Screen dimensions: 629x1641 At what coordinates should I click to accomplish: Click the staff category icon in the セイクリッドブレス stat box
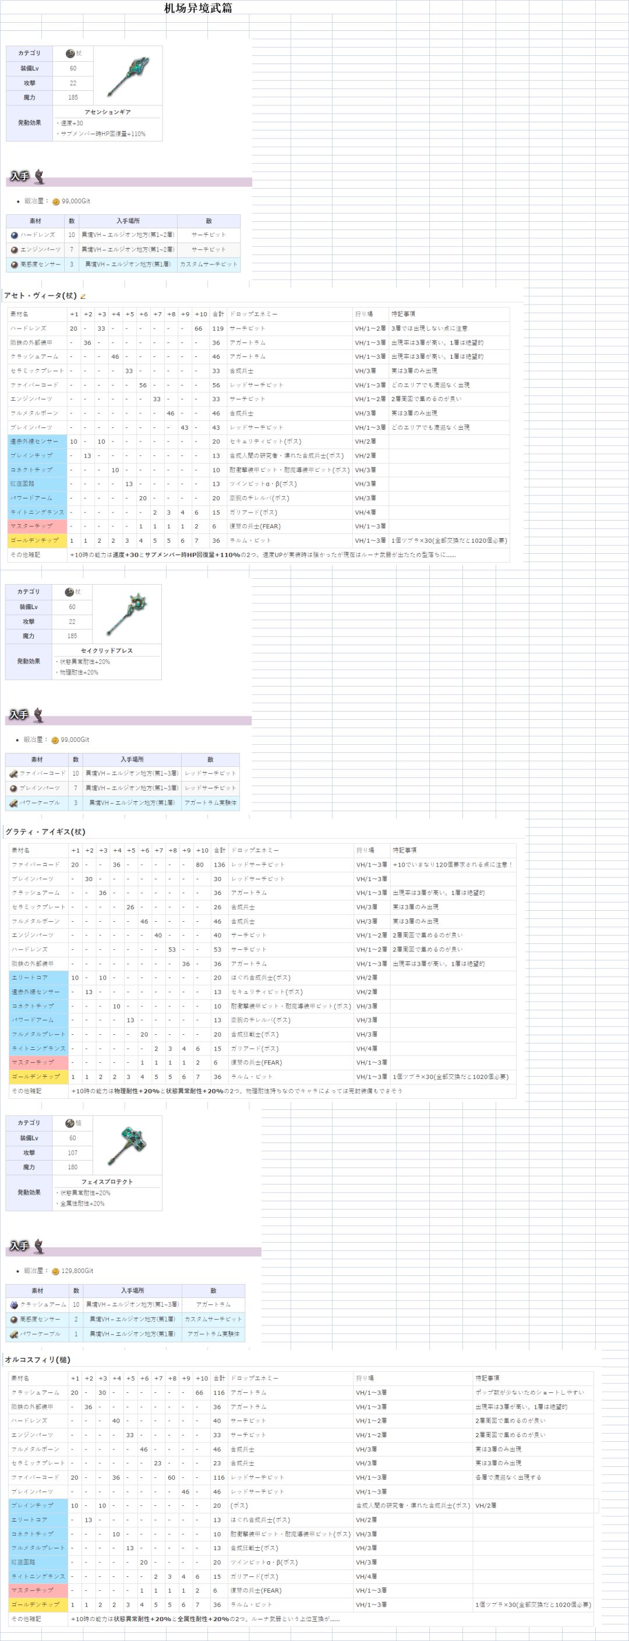pyautogui.click(x=69, y=592)
